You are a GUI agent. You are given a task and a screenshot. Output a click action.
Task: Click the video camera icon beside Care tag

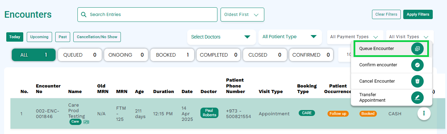click(x=86, y=122)
